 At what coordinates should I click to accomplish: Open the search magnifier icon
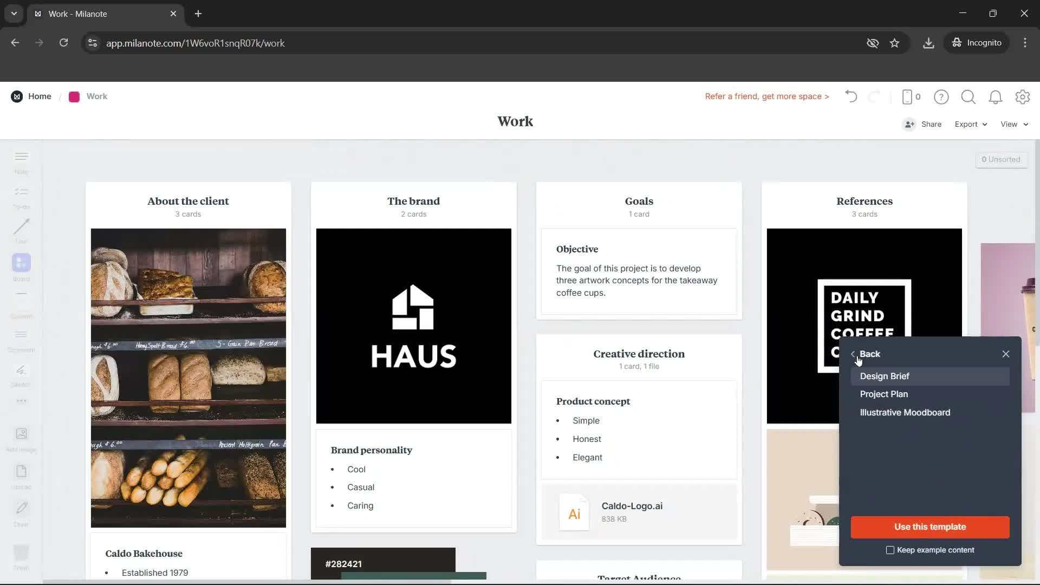pyautogui.click(x=968, y=96)
